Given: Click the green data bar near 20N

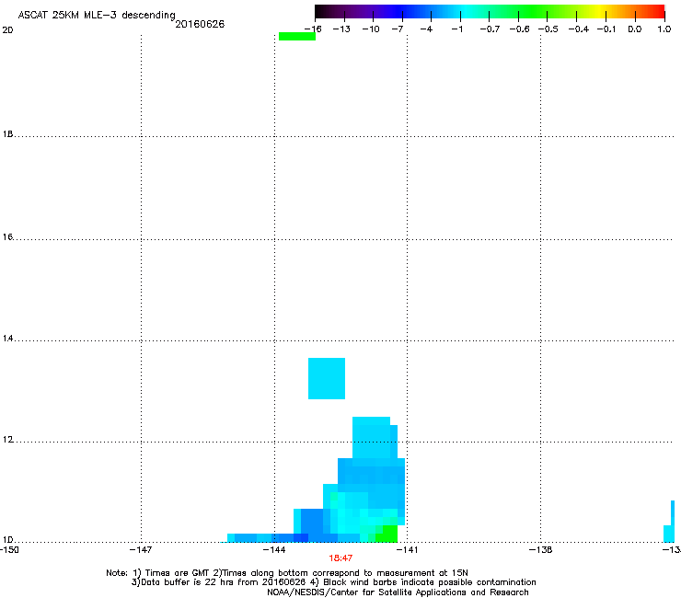Looking at the screenshot, I should 297,37.
